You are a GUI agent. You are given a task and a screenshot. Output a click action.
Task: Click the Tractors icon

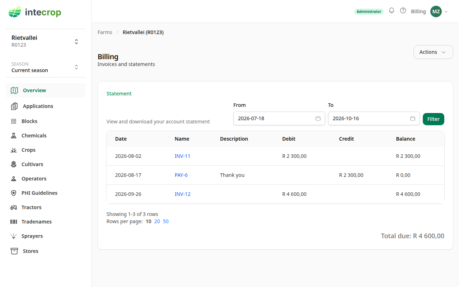pyautogui.click(x=14, y=207)
